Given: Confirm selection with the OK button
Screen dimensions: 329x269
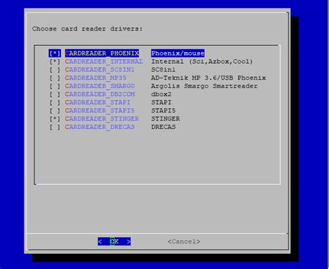Looking at the screenshot, I should [114, 241].
